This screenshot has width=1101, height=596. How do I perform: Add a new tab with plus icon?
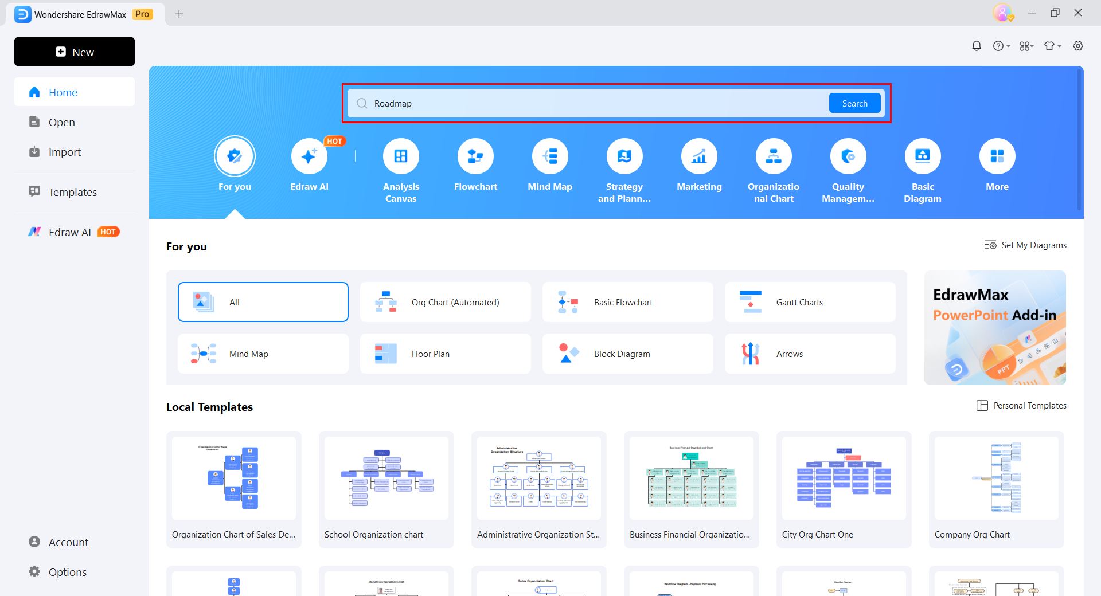179,14
